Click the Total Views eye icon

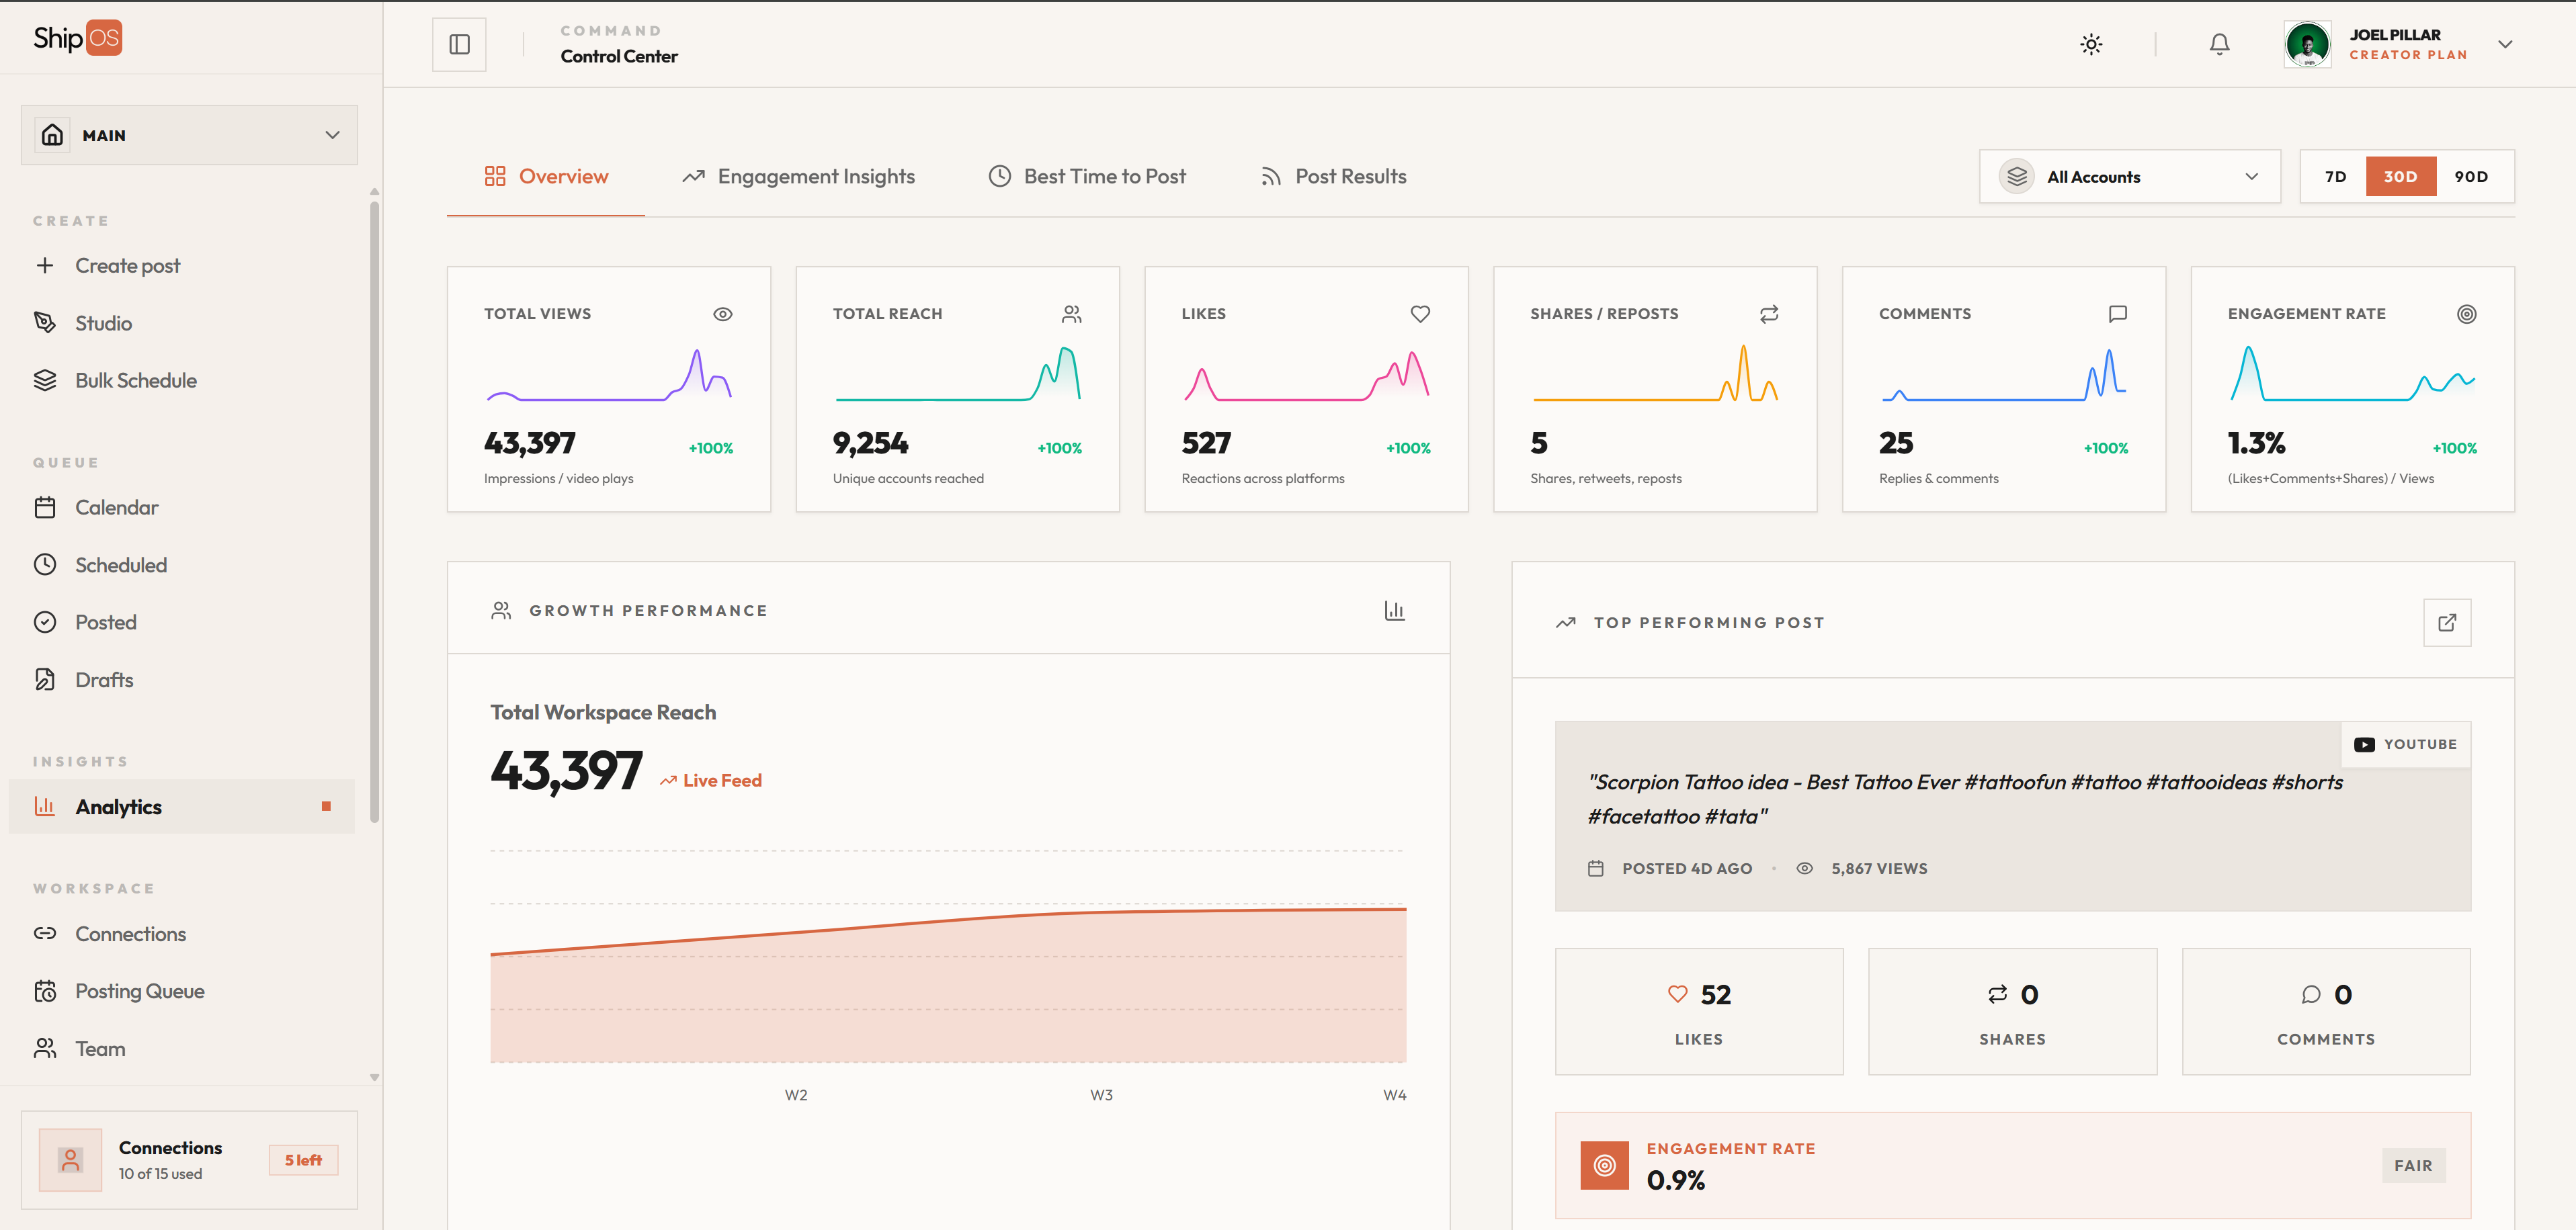[723, 314]
